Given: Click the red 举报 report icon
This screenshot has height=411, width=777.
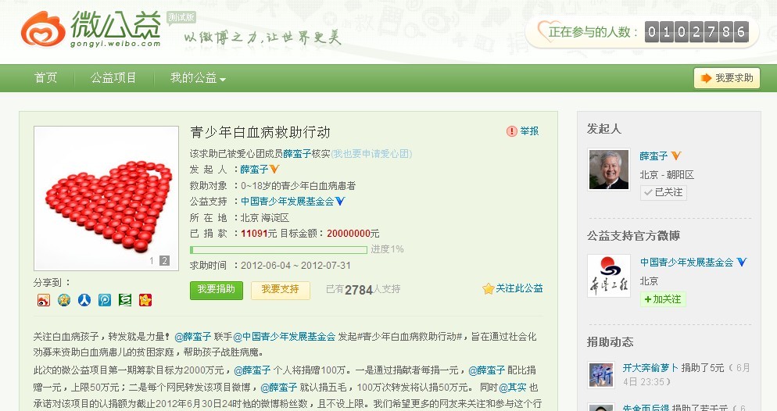Looking at the screenshot, I should pos(512,131).
